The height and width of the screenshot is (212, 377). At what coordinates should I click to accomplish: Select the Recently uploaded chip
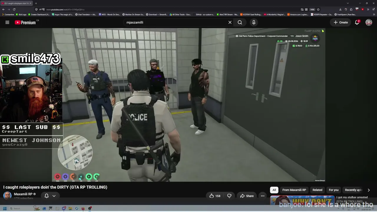[x=353, y=190]
